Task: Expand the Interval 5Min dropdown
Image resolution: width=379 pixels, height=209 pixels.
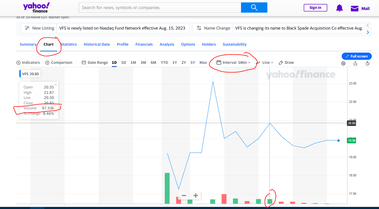Action: [x=234, y=62]
